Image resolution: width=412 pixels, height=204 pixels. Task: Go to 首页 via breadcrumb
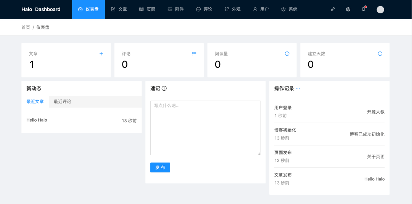pos(26,27)
